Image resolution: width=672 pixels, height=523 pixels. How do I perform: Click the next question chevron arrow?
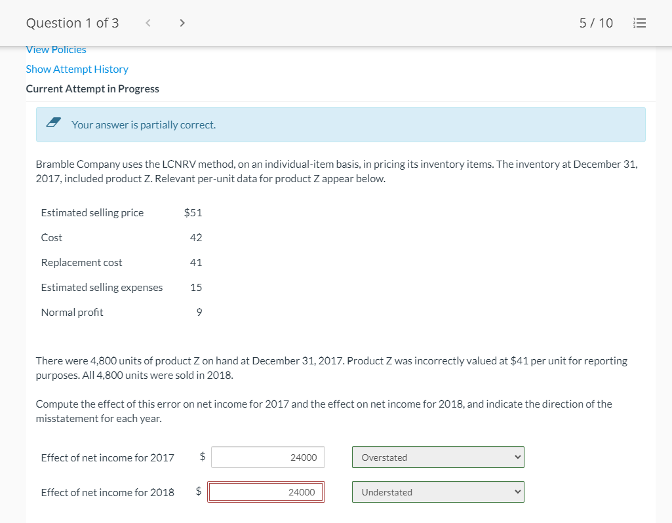point(182,22)
